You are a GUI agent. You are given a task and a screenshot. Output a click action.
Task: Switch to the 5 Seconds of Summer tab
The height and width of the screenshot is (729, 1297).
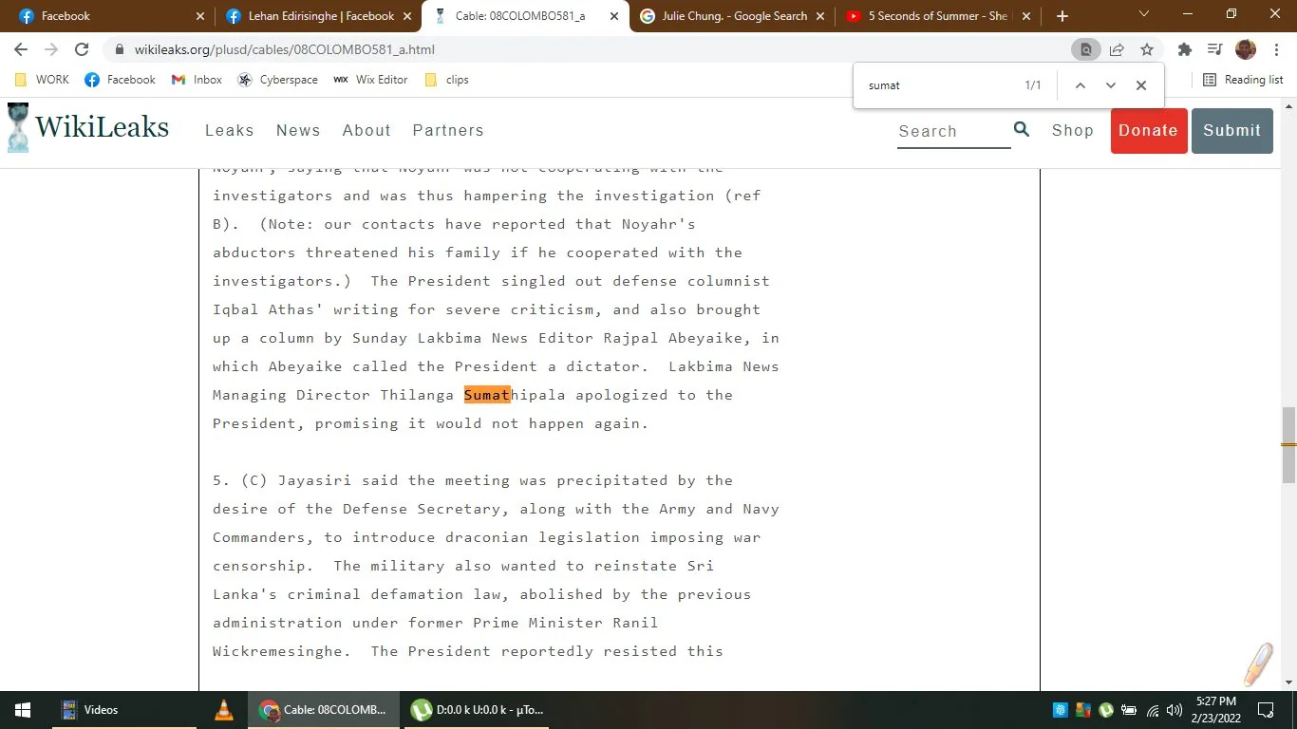coord(939,16)
